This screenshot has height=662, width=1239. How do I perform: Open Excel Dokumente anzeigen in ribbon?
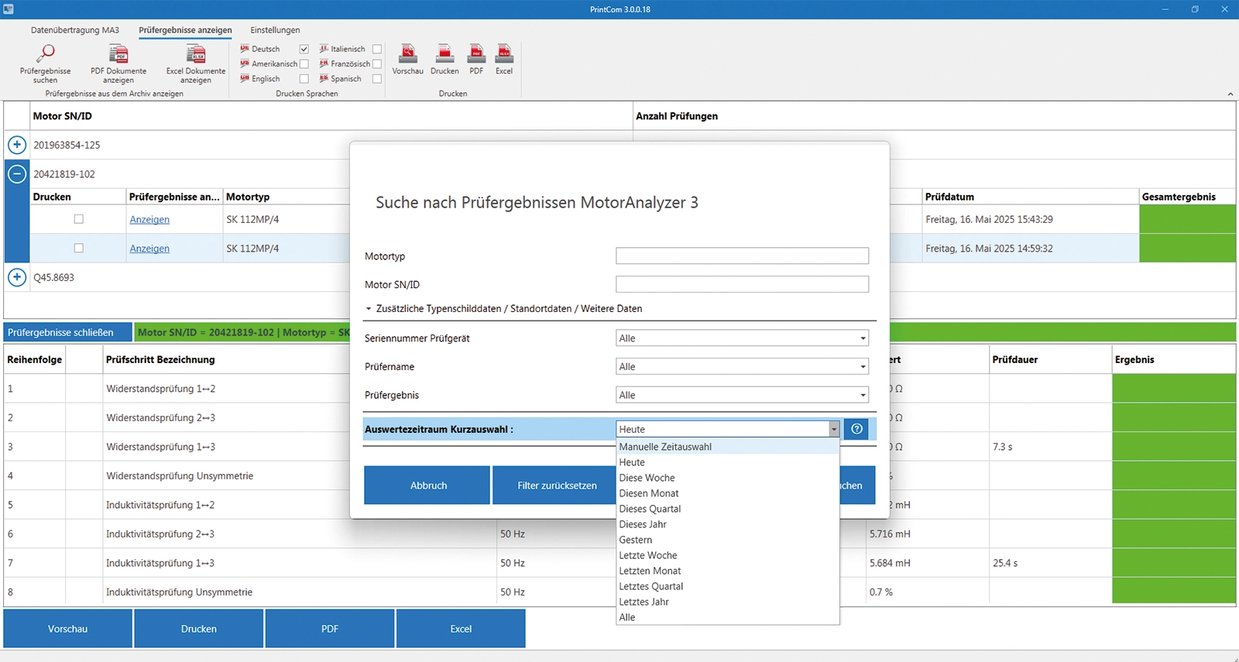pyautogui.click(x=196, y=54)
